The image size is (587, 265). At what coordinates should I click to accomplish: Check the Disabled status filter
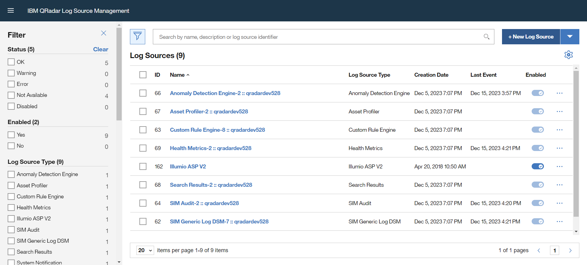point(11,106)
